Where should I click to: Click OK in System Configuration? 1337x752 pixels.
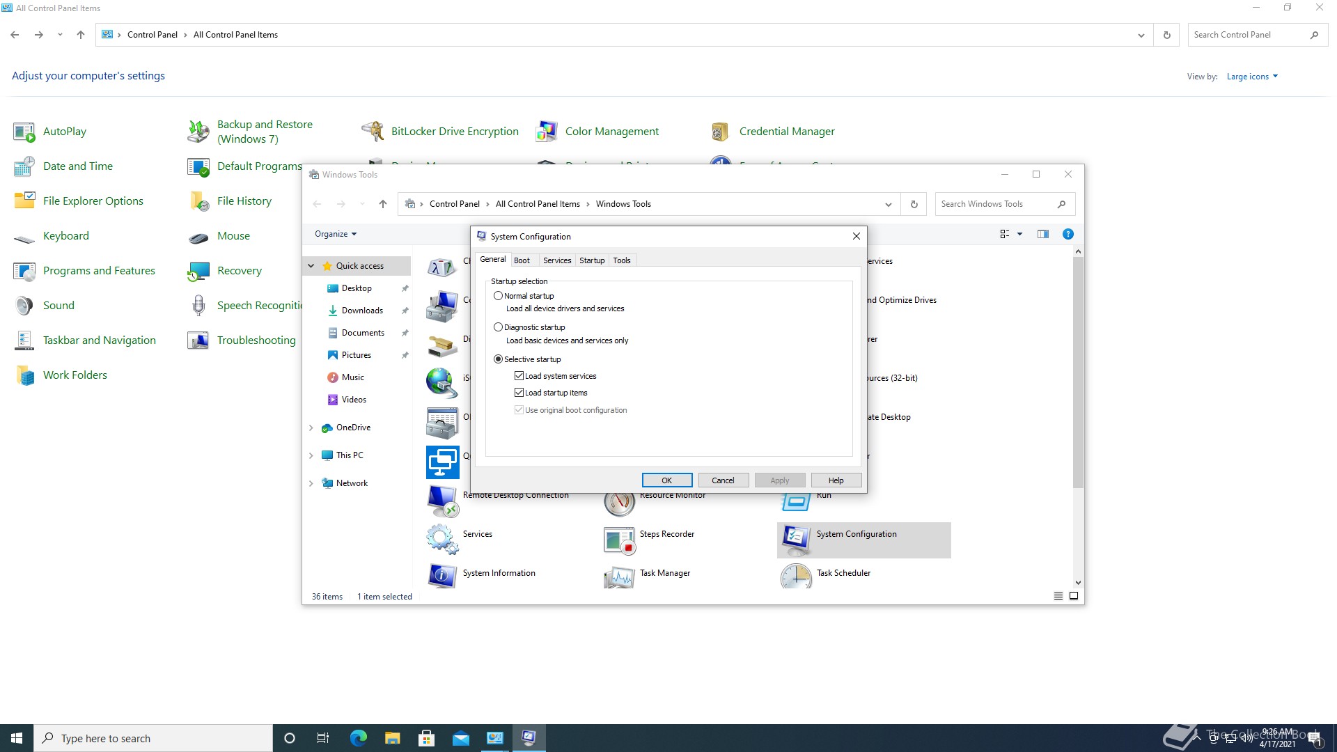pos(667,480)
